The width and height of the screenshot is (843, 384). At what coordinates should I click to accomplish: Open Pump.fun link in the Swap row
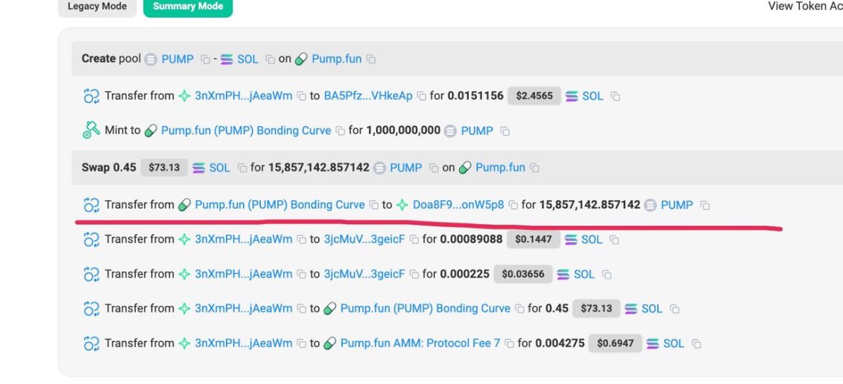pyautogui.click(x=500, y=167)
